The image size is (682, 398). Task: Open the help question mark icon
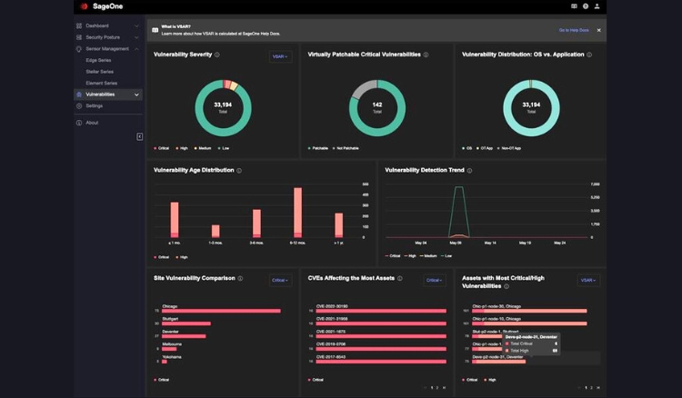click(586, 6)
